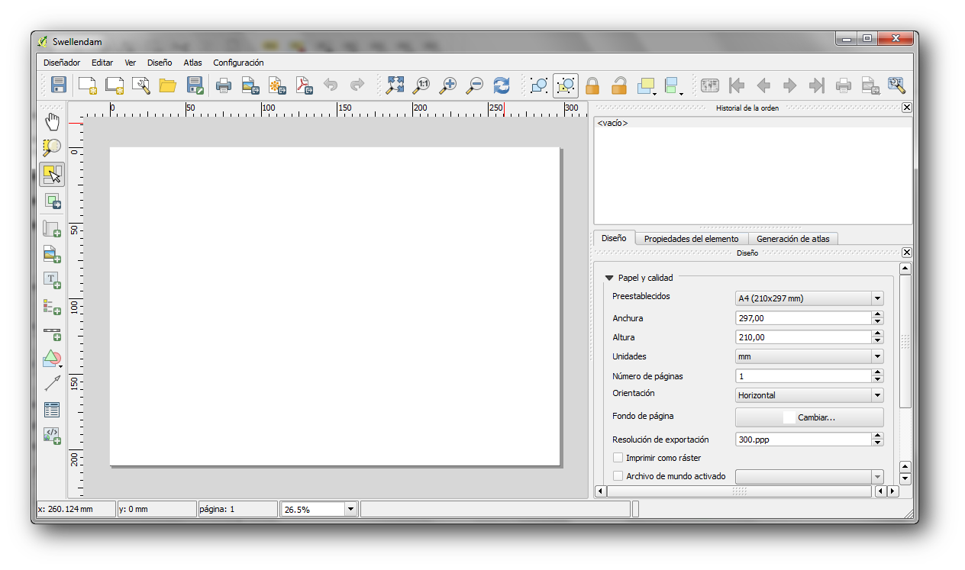
Task: Select the Zoom tool in left toolbar
Action: click(52, 148)
